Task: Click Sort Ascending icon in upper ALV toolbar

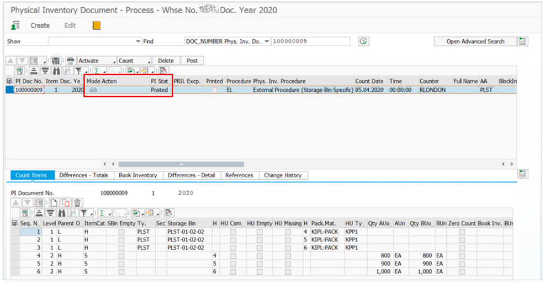Action: coord(34,71)
